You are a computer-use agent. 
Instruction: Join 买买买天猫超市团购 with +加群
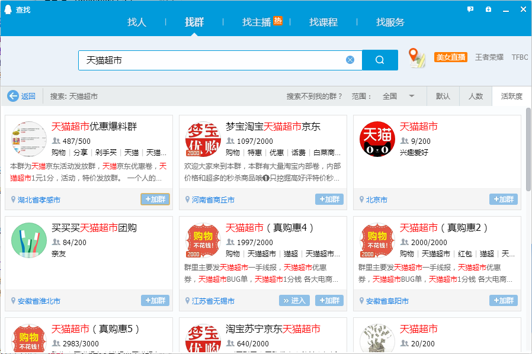click(155, 300)
